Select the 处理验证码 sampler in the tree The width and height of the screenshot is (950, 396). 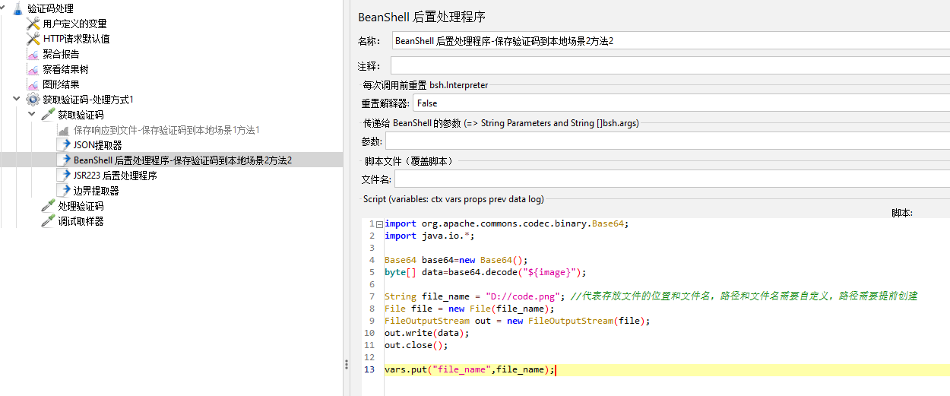pyautogui.click(x=81, y=206)
